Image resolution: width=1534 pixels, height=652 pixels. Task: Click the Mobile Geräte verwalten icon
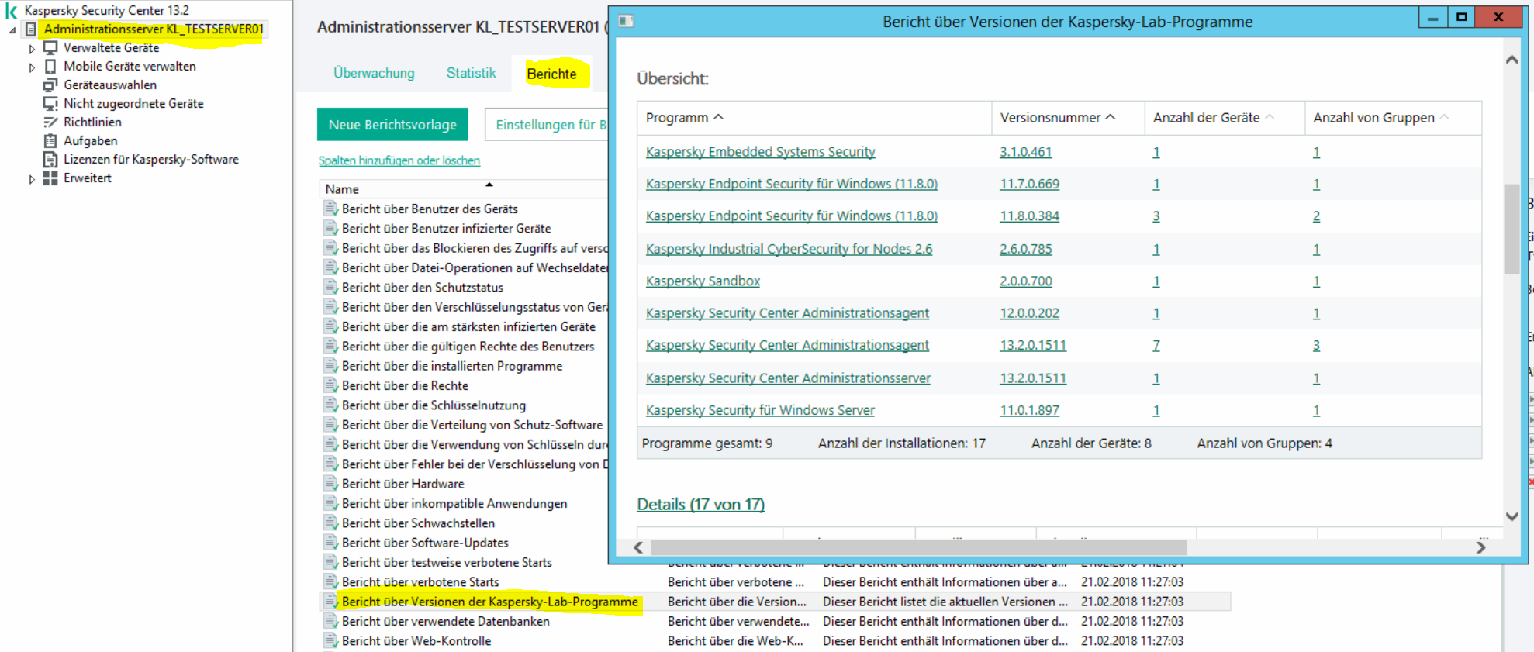pyautogui.click(x=50, y=67)
